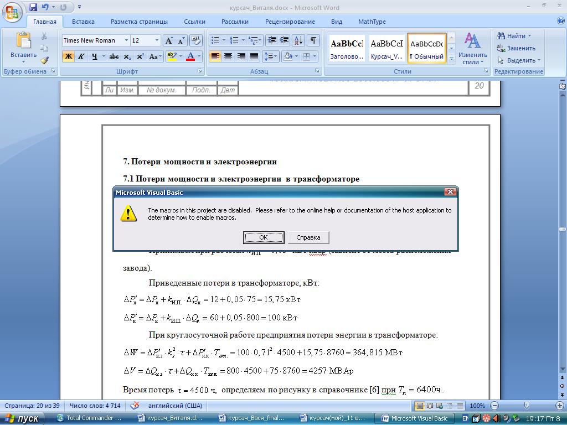Center align text
The width and height of the screenshot is (567, 425).
(x=228, y=56)
